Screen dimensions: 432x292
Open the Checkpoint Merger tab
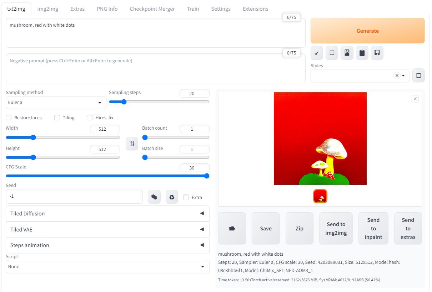pos(152,9)
